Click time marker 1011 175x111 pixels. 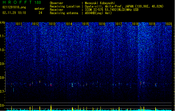tap(19, 24)
